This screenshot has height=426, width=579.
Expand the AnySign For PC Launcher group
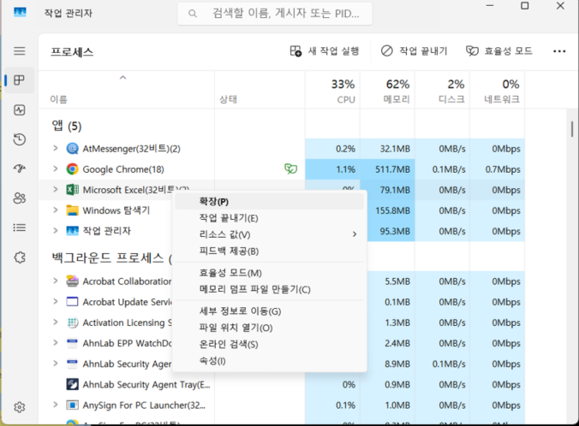(x=56, y=405)
